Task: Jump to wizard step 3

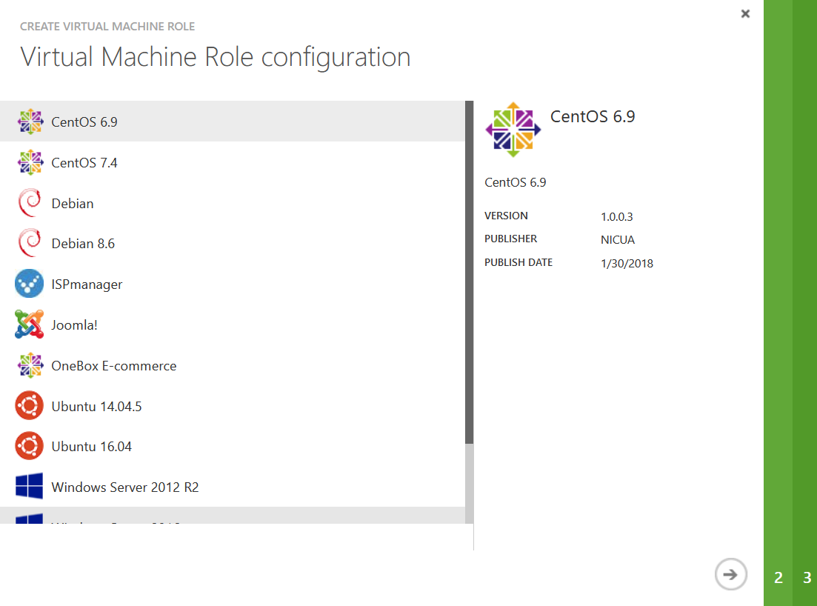Action: [807, 577]
